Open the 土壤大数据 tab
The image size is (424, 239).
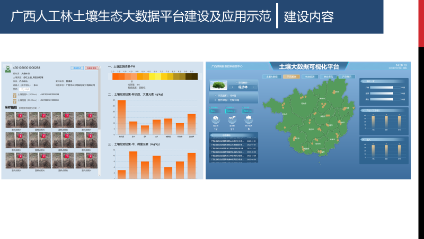click(270, 77)
